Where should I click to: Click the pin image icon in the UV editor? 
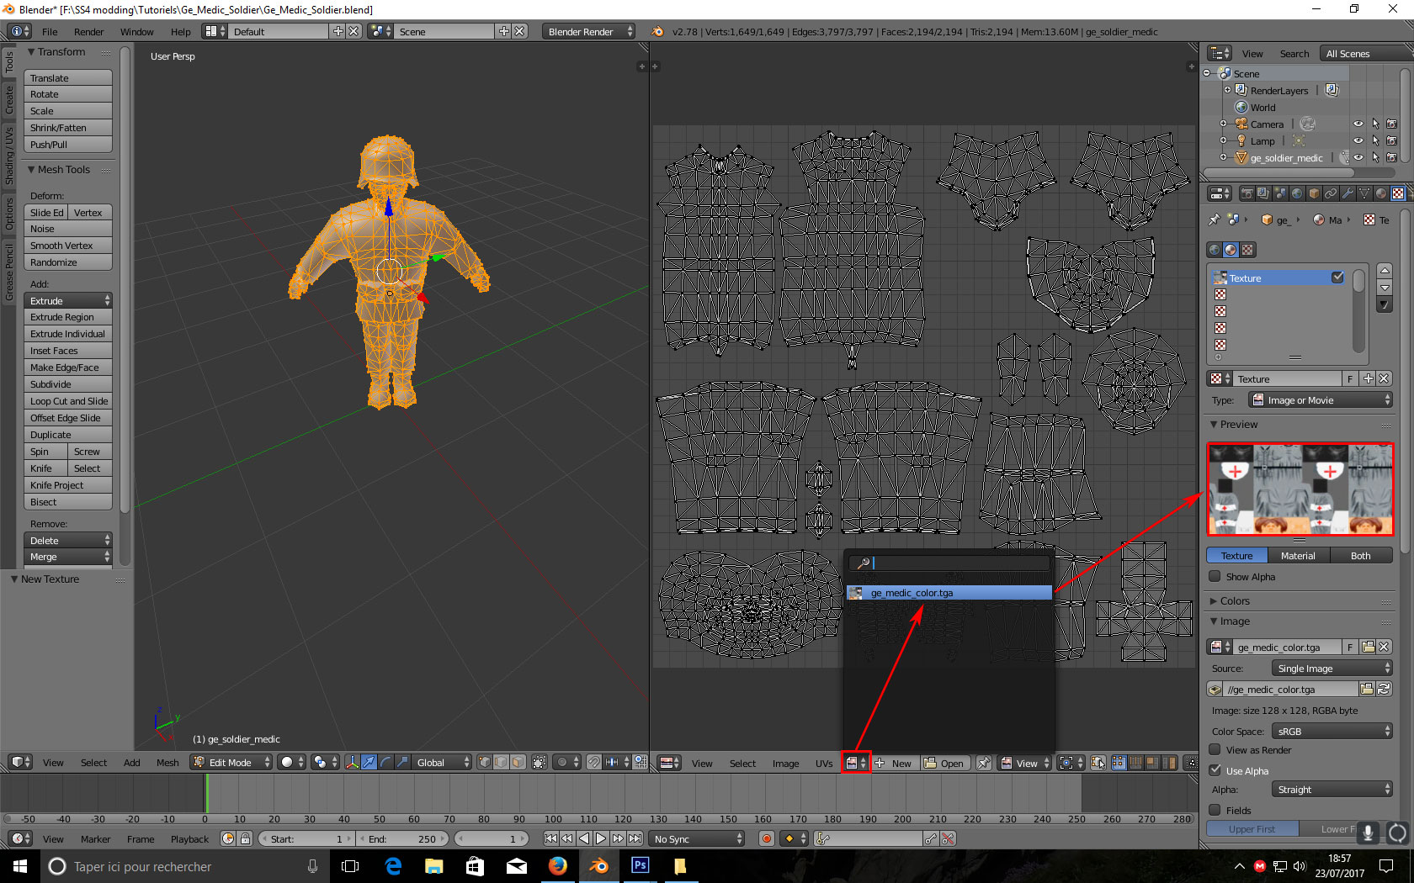point(983,763)
